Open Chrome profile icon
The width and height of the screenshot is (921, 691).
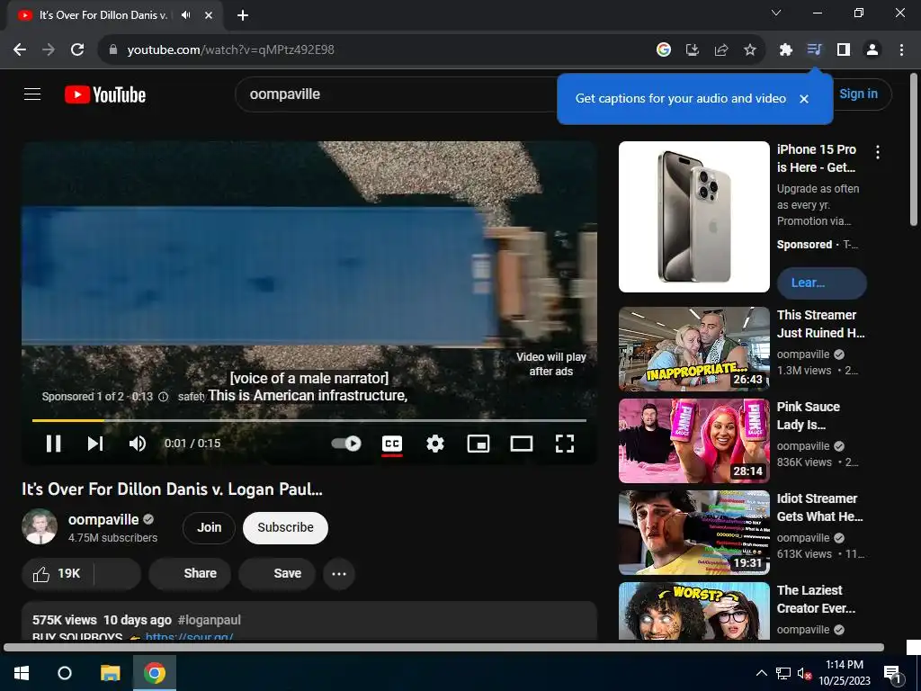872,50
